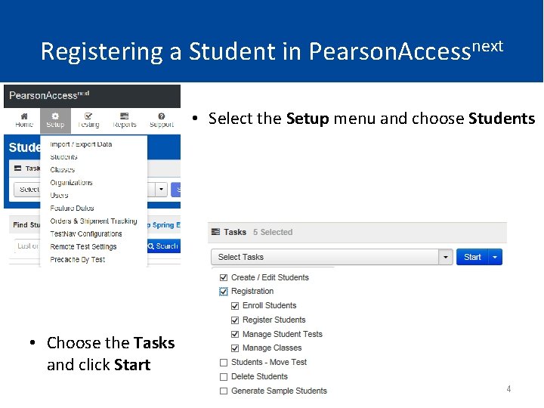Screen dimensions: 544x408
Task: Open the Support question mark icon
Action: (x=162, y=116)
